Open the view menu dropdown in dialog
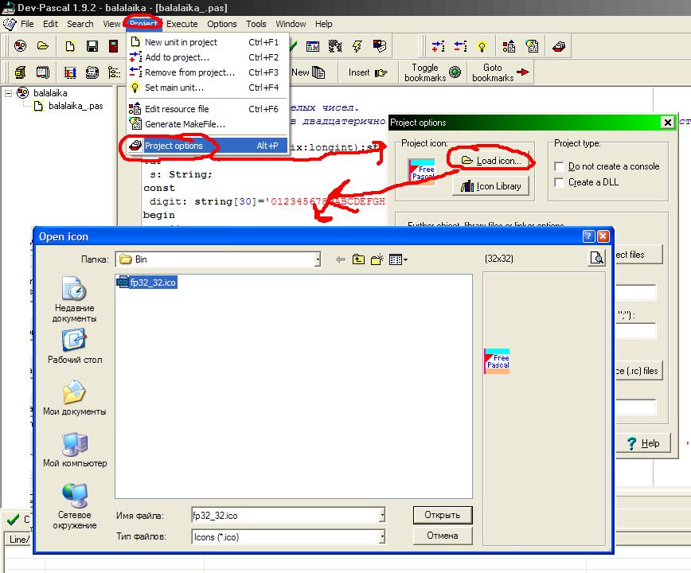 point(399,259)
